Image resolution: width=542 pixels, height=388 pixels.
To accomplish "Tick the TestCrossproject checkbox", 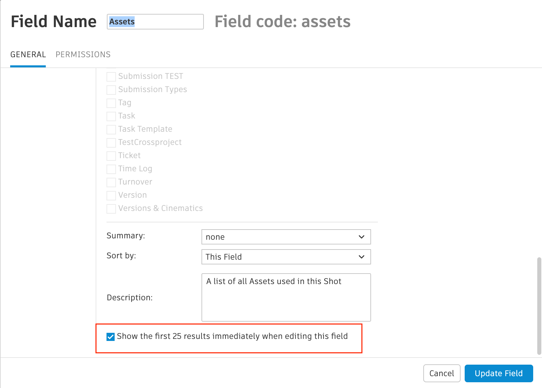I will click(111, 143).
